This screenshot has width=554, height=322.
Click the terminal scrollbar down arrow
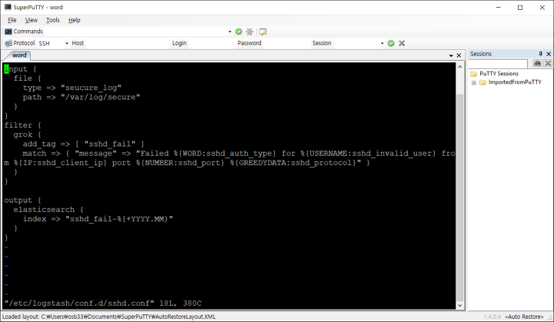pos(459,305)
